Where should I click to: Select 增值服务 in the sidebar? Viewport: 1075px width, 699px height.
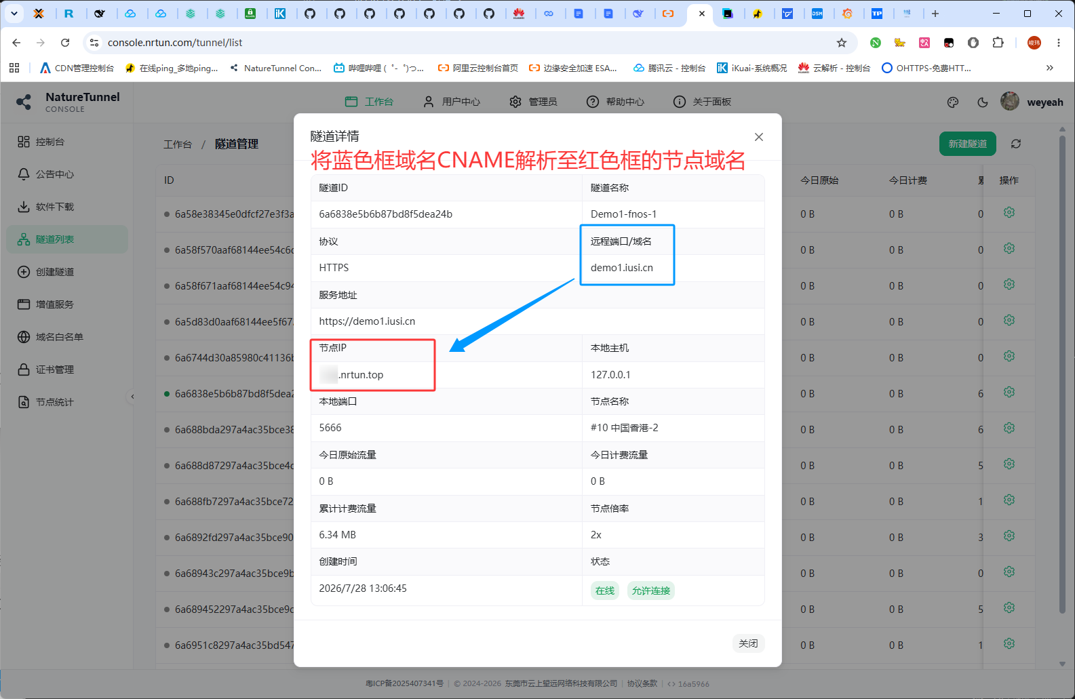click(66, 304)
